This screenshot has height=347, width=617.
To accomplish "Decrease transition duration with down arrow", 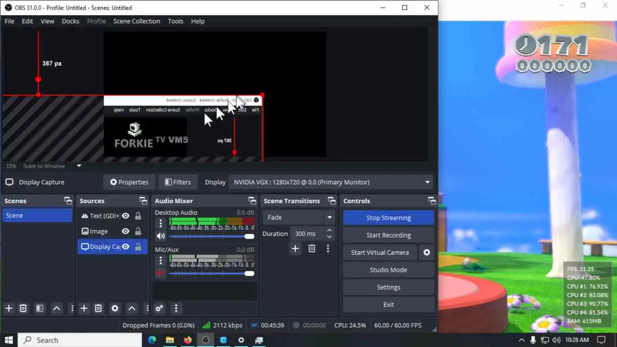I will [x=329, y=237].
